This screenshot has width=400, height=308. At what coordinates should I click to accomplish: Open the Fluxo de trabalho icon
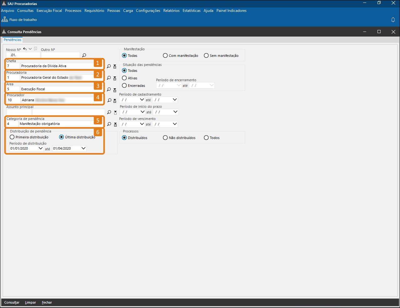(5, 20)
